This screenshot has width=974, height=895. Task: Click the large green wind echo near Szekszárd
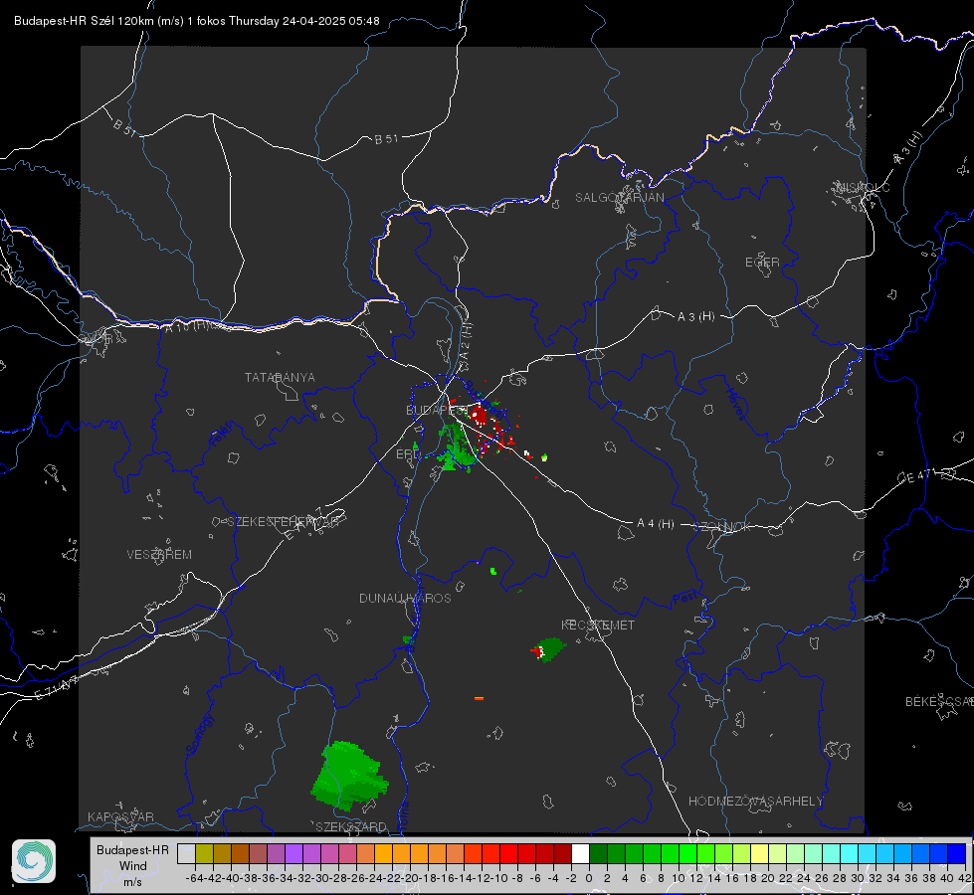click(x=349, y=776)
